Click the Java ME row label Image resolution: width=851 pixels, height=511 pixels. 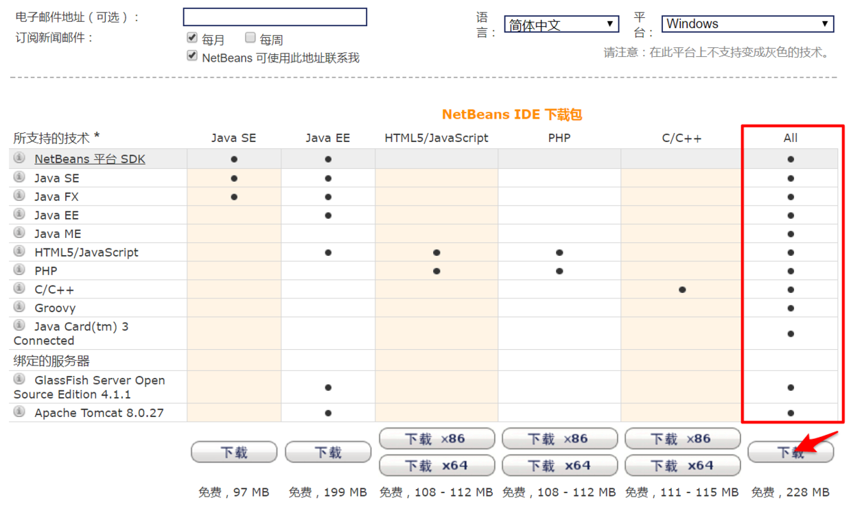point(58,234)
